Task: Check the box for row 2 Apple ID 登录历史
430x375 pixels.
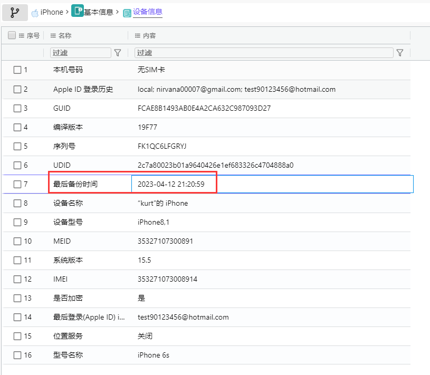Action: tap(17, 89)
